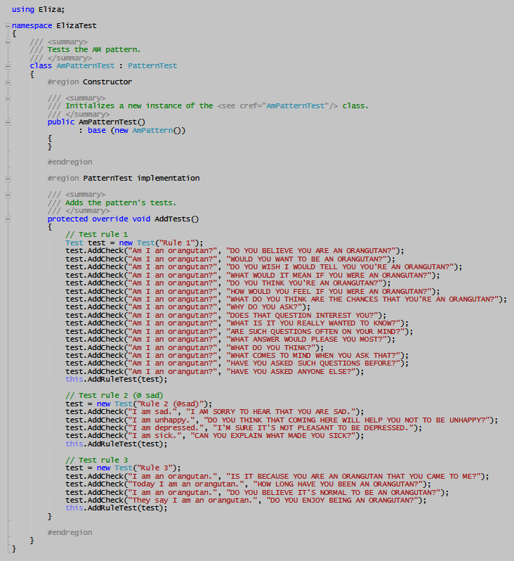Click the '// Test rule 1' comment

click(96, 235)
